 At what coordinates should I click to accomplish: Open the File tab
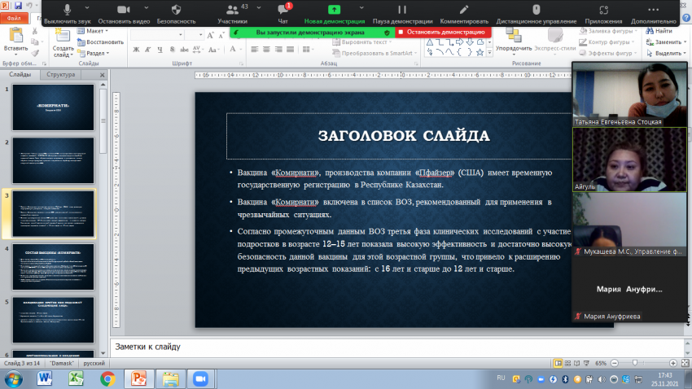(14, 19)
